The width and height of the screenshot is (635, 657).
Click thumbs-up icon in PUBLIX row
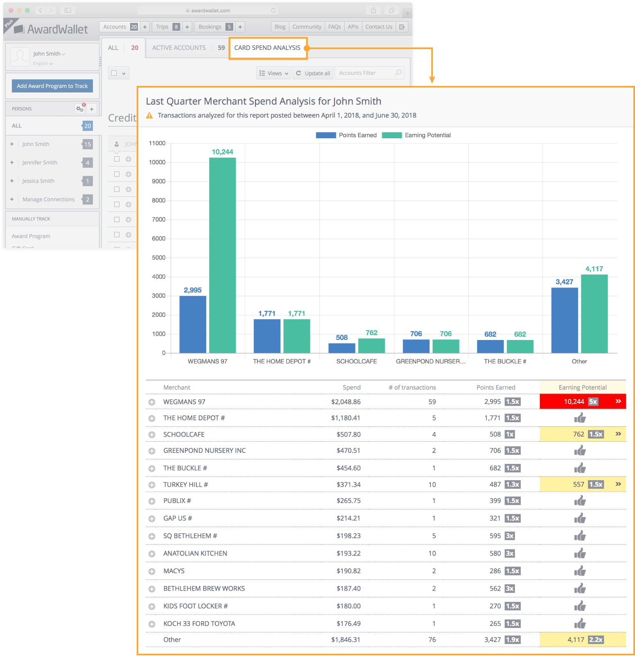pos(580,501)
